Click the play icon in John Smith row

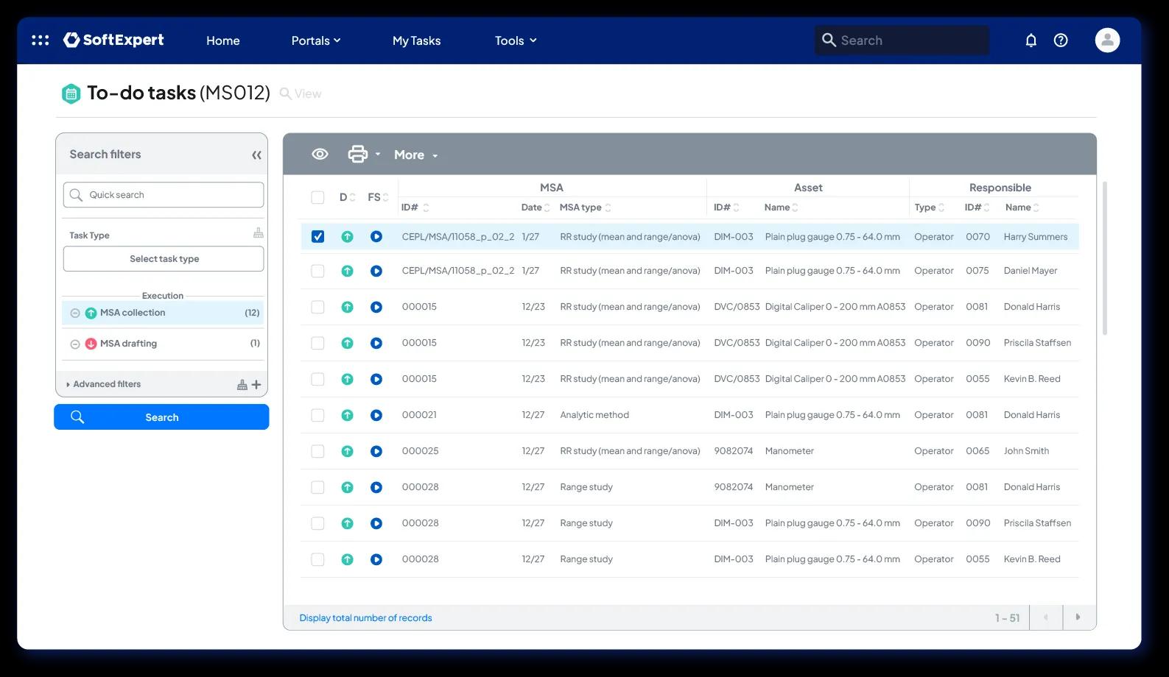[x=376, y=451]
